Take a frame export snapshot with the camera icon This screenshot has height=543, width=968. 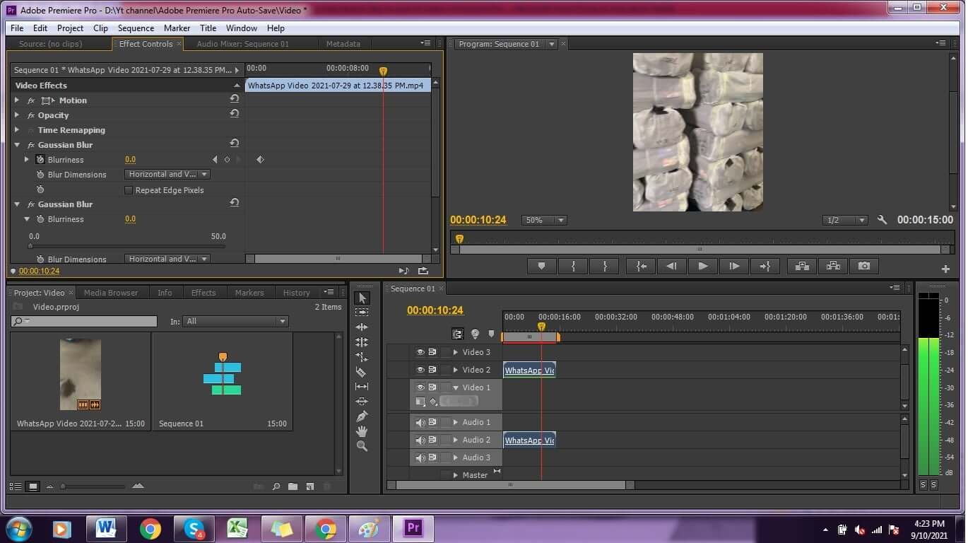(863, 266)
